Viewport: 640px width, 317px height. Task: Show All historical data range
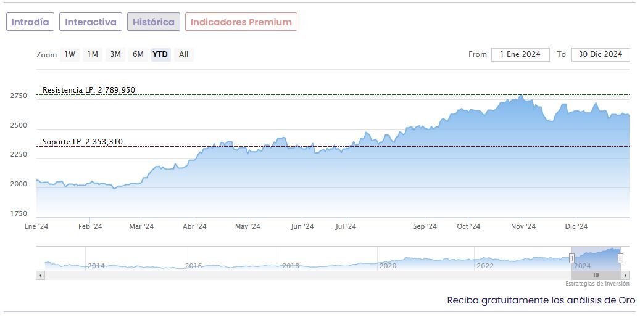click(x=183, y=54)
